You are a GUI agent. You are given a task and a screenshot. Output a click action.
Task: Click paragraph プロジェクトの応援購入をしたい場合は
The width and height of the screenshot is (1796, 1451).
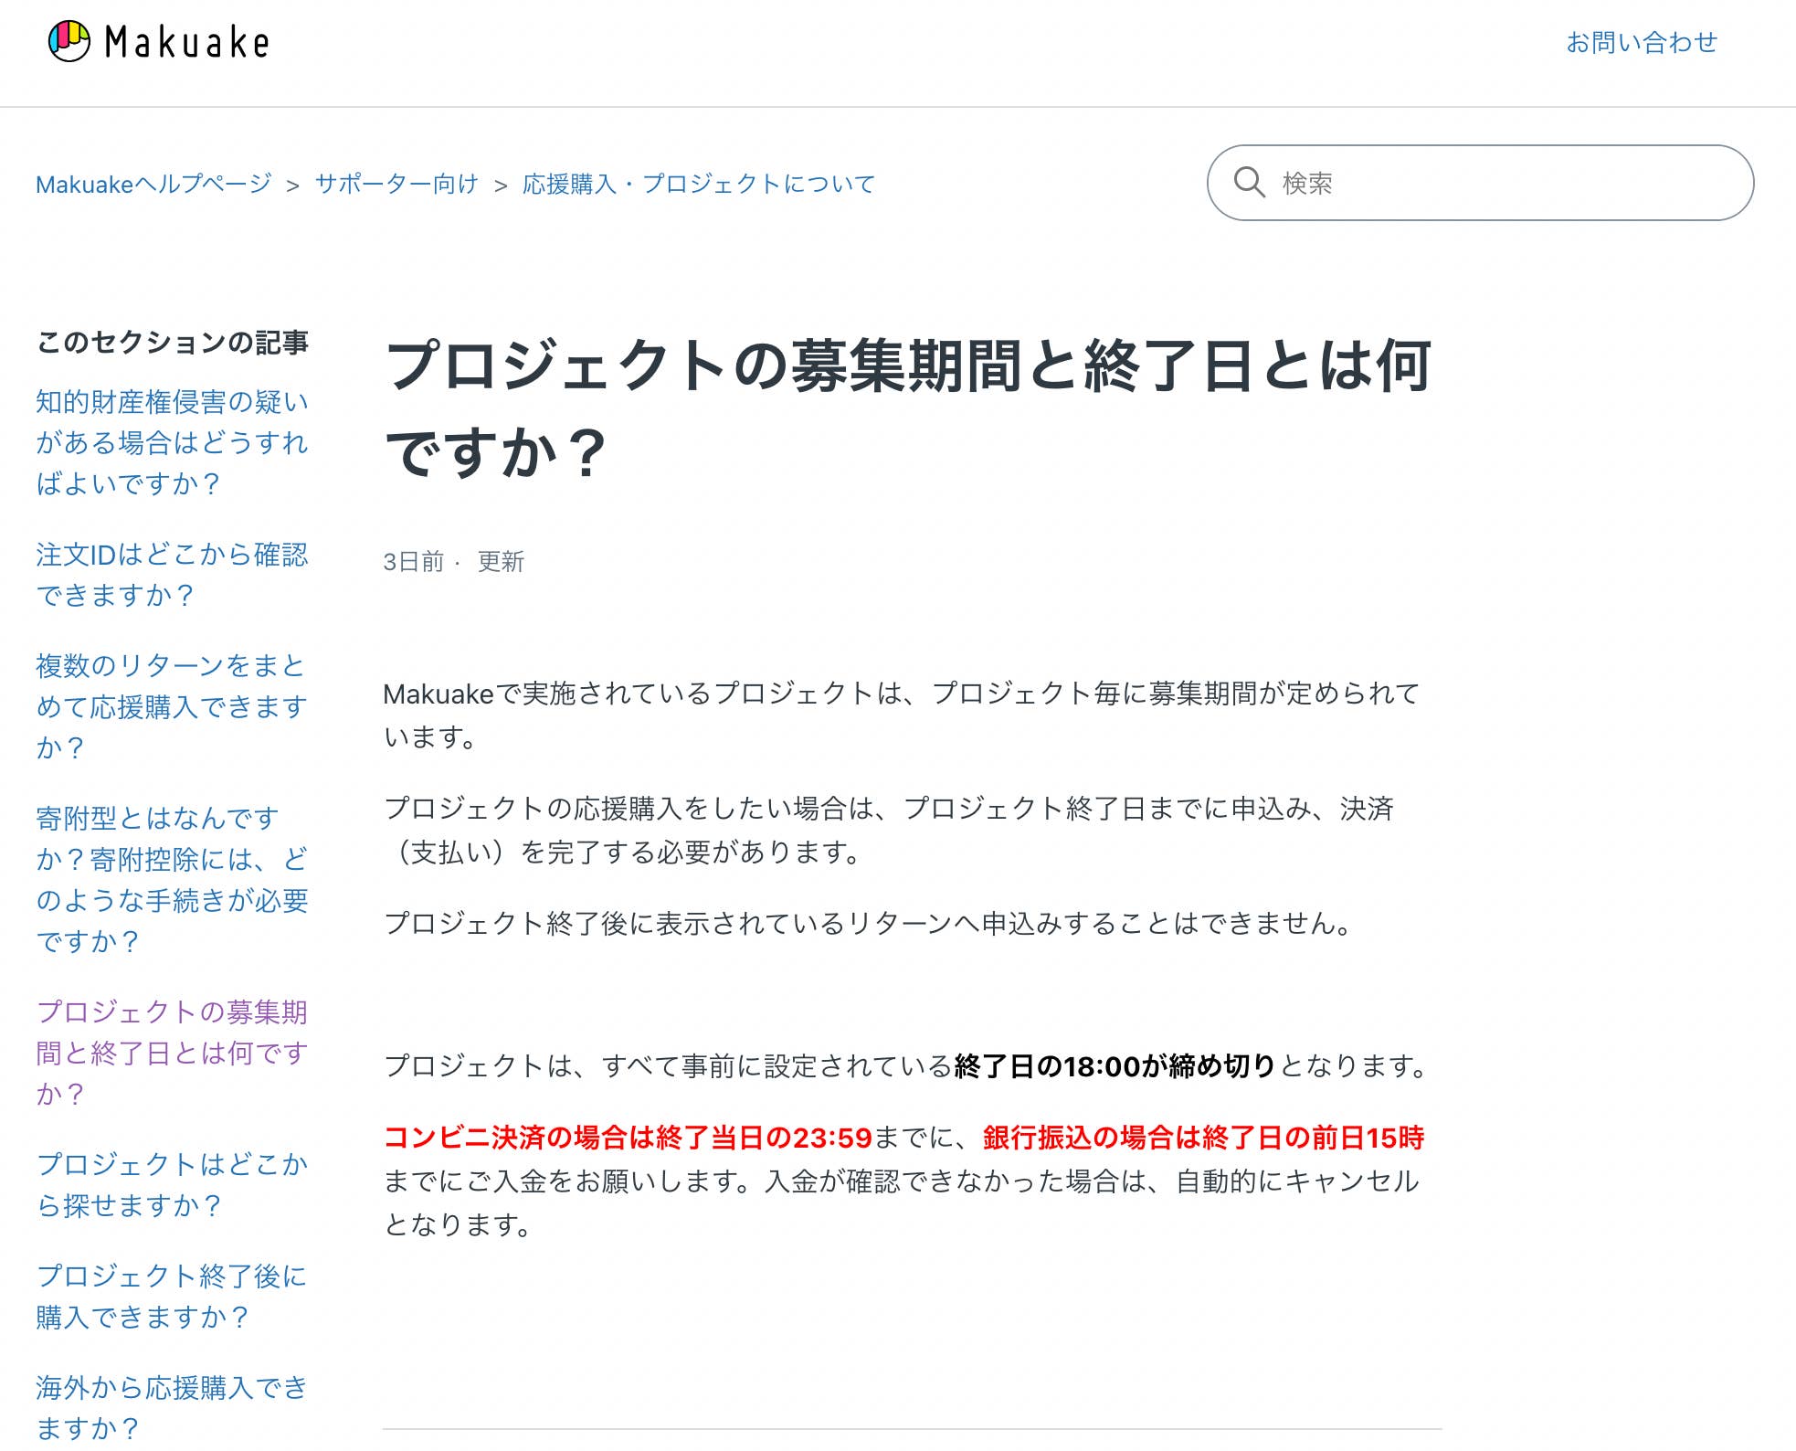point(889,830)
